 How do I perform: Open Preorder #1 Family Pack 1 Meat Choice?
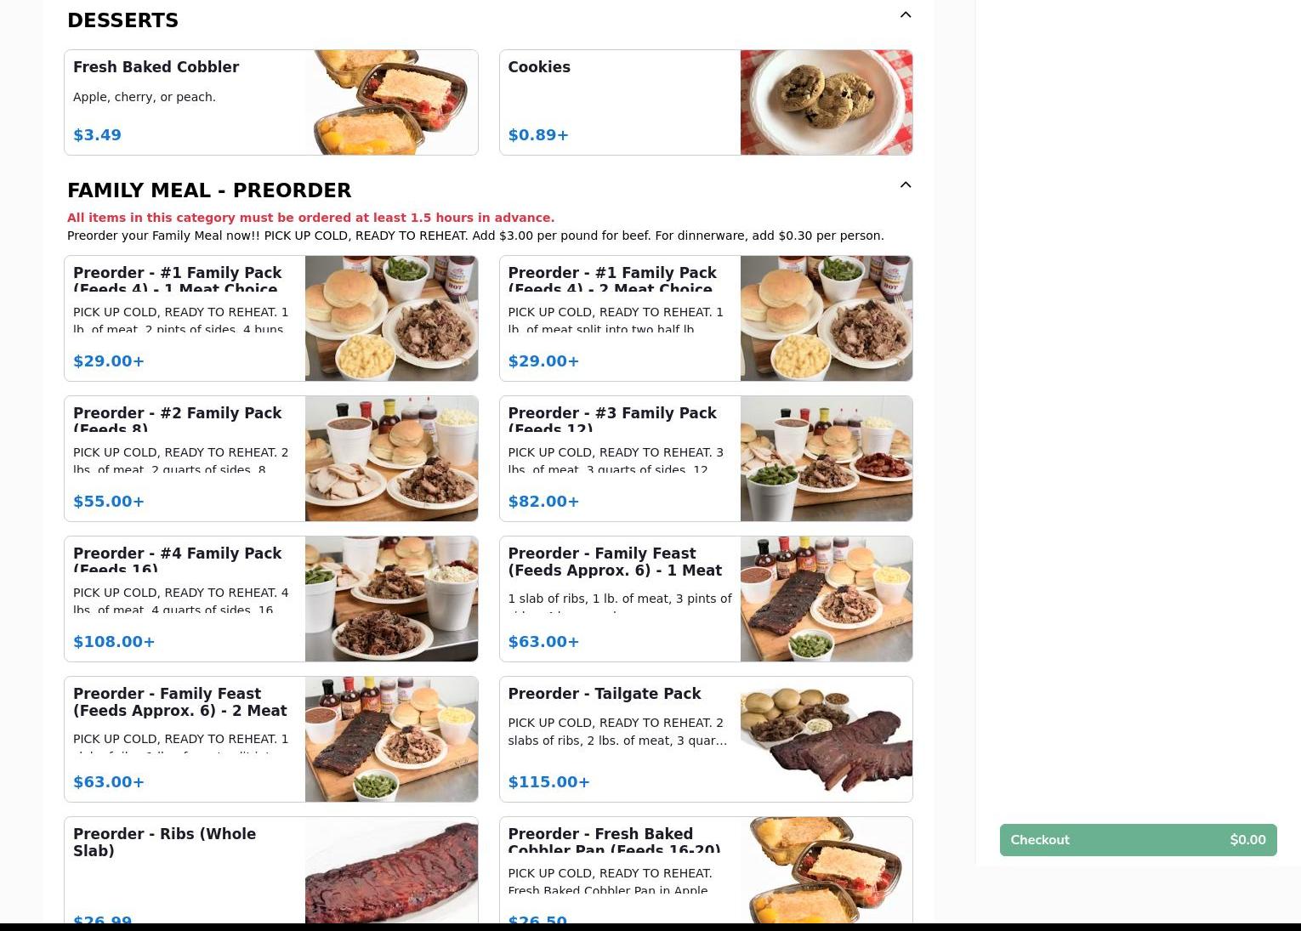[x=270, y=318]
